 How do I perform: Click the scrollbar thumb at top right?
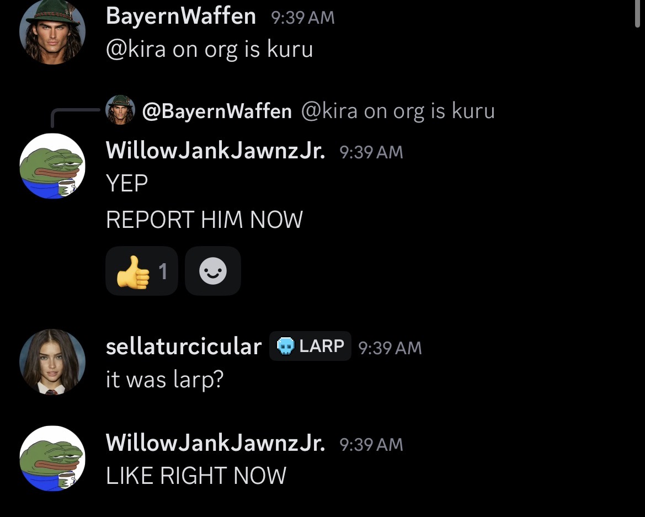(637, 14)
